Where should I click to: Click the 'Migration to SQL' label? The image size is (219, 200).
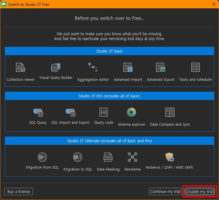tap(78, 169)
